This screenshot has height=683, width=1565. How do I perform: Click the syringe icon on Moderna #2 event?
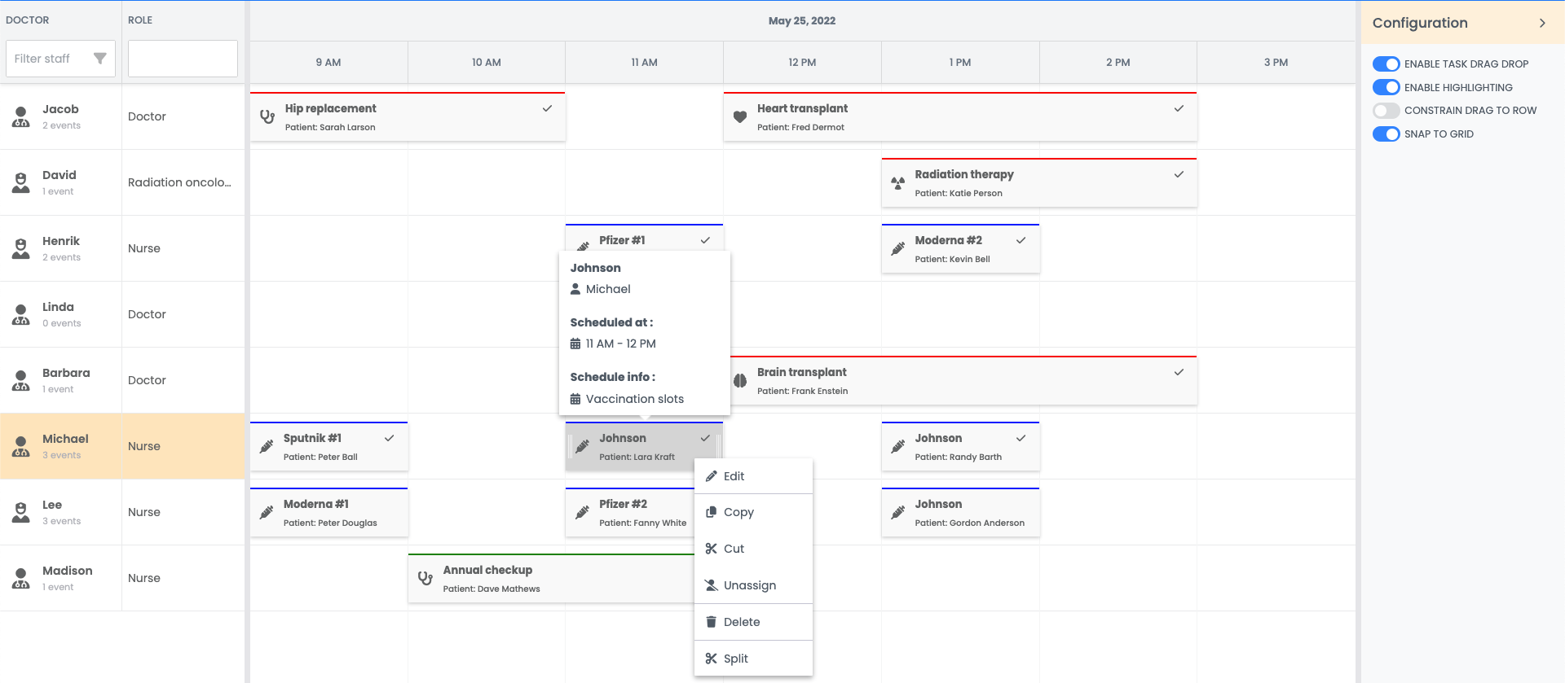point(897,248)
